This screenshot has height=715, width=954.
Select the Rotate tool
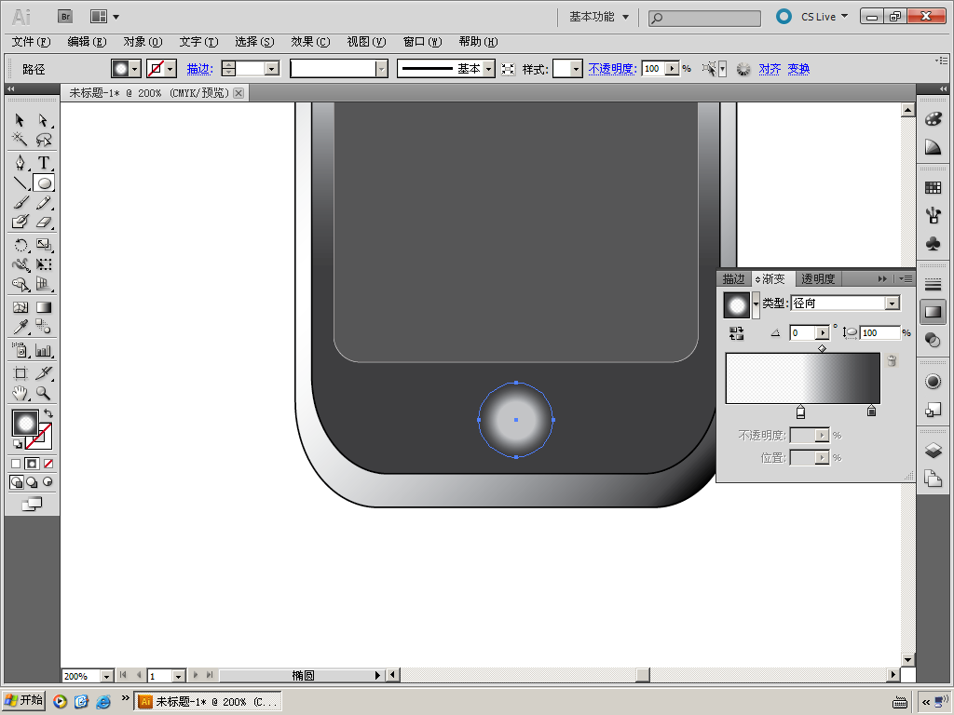pos(20,245)
